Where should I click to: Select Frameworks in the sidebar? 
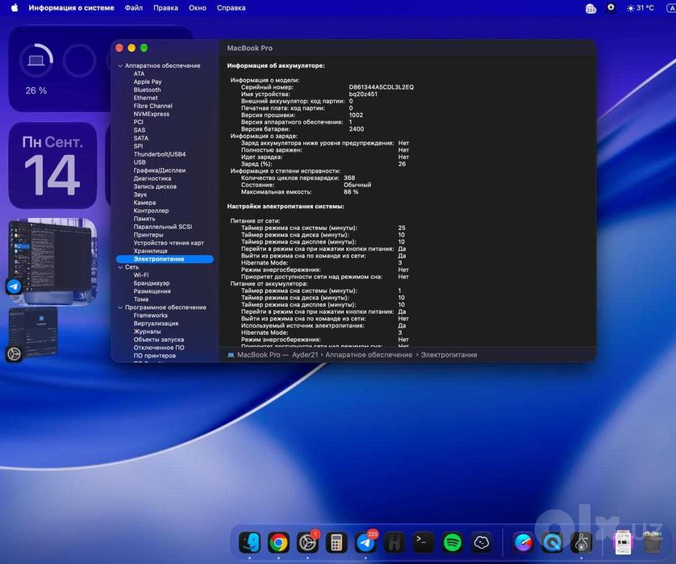tap(151, 315)
